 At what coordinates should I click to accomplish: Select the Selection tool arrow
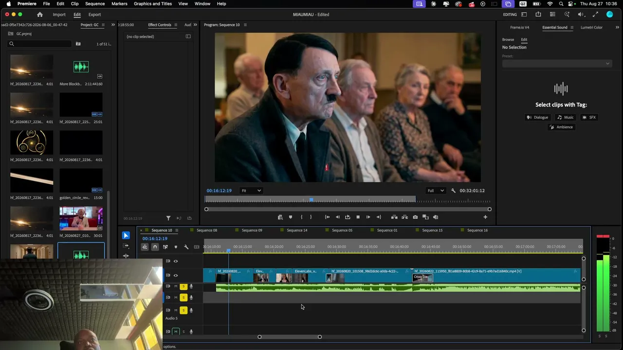(x=126, y=236)
